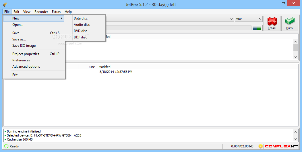Open the Max speed dropdown

pyautogui.click(x=248, y=19)
